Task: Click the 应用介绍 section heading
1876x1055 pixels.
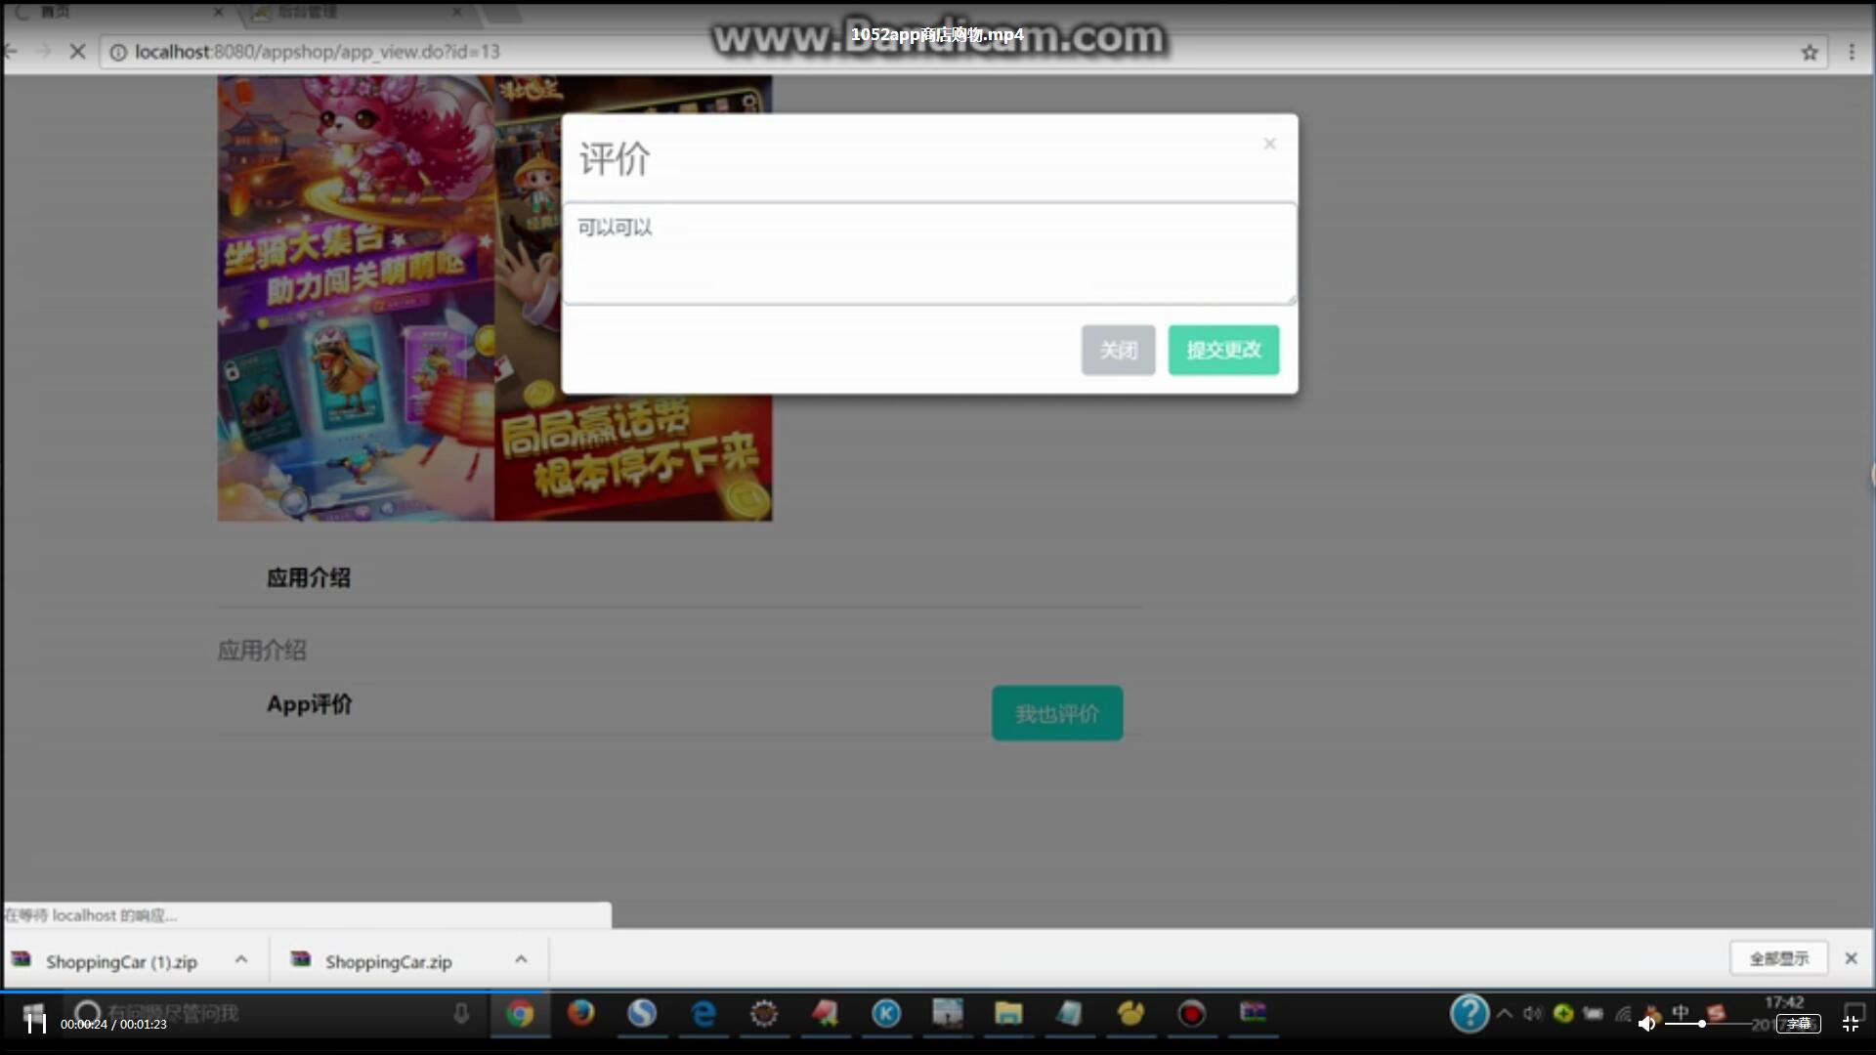Action: point(309,577)
